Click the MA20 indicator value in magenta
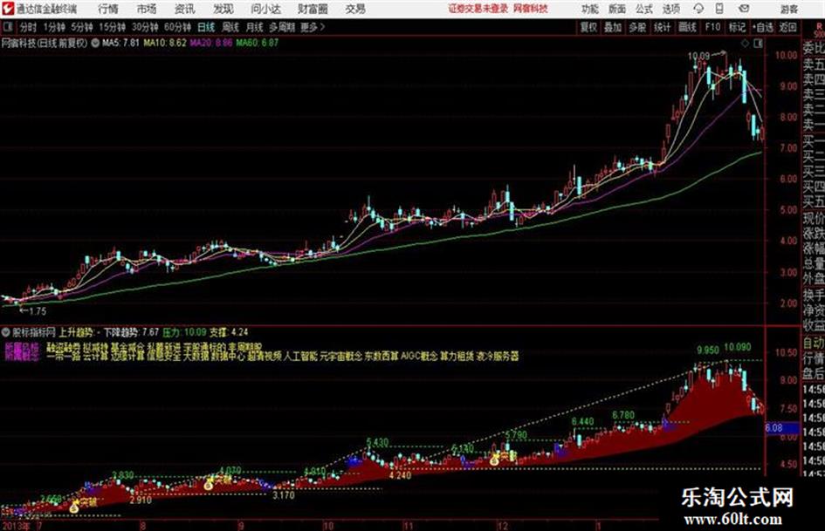Image resolution: width=825 pixels, height=531 pixels. pyautogui.click(x=211, y=43)
